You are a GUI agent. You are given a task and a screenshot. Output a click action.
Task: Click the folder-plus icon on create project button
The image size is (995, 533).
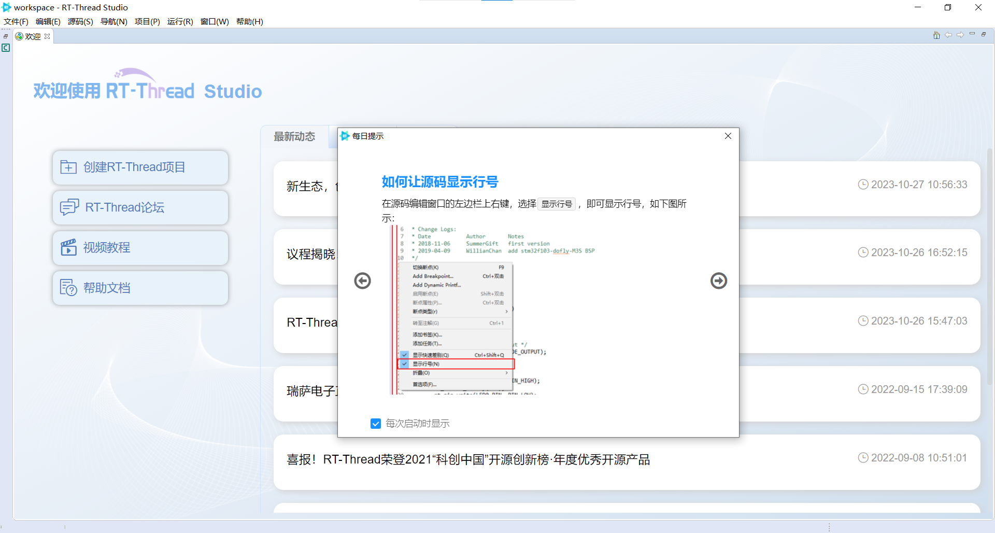coord(68,167)
